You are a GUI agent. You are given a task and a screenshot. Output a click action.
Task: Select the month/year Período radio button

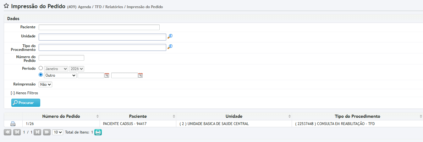coord(41,68)
